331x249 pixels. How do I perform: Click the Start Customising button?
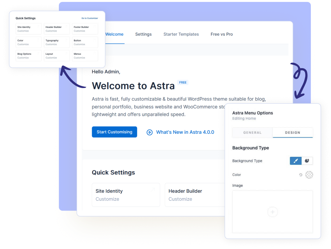click(114, 132)
